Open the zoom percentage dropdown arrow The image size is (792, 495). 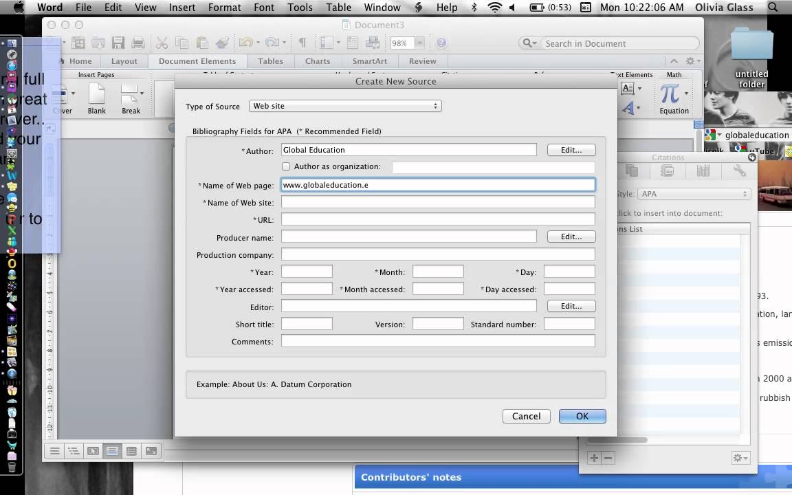[x=419, y=43]
